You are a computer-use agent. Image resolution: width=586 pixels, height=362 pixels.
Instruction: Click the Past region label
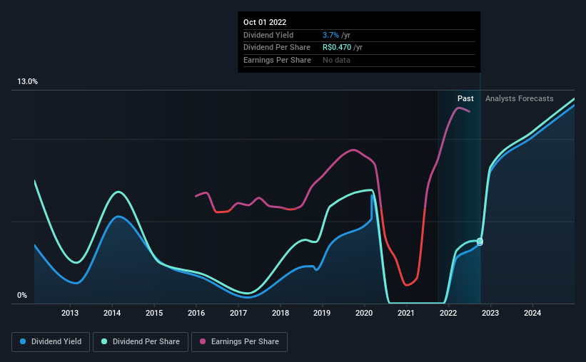click(465, 98)
